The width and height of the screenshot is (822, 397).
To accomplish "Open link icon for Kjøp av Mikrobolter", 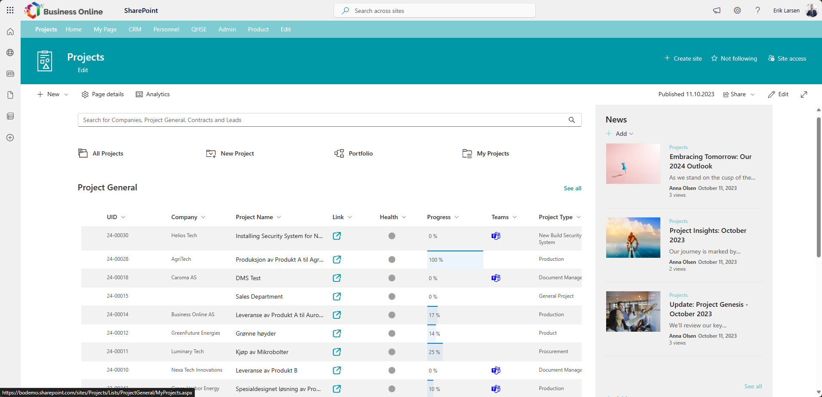I will pyautogui.click(x=337, y=352).
